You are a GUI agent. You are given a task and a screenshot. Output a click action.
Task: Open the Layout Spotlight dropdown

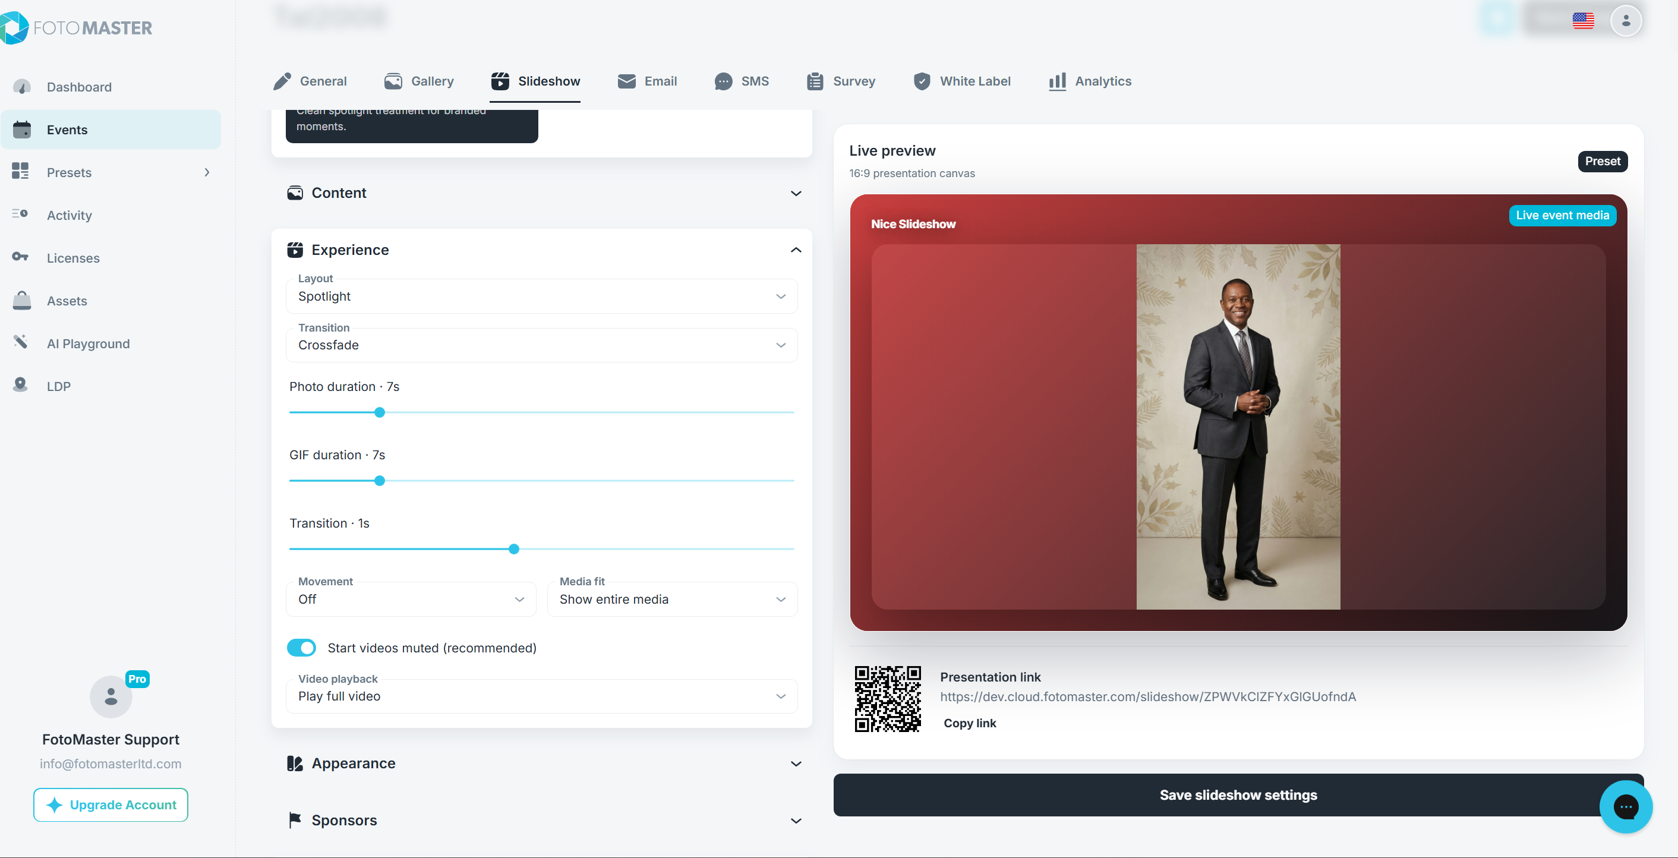[541, 296]
